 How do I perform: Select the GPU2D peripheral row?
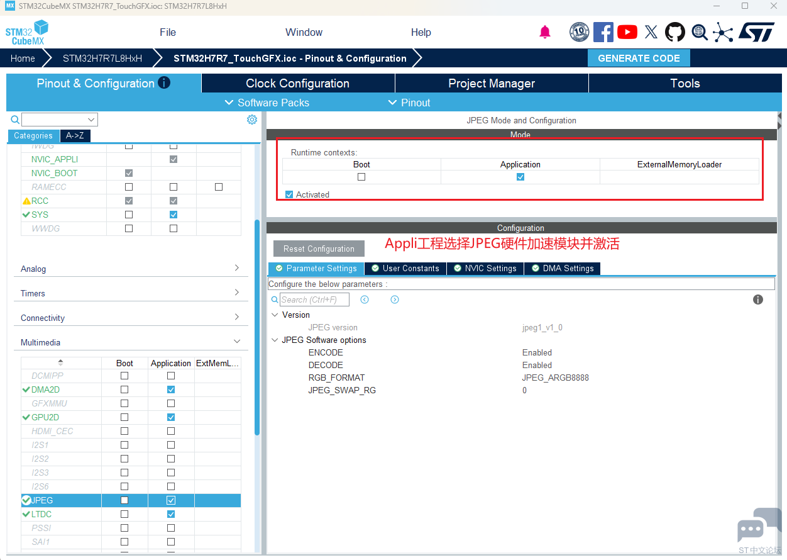[131, 417]
